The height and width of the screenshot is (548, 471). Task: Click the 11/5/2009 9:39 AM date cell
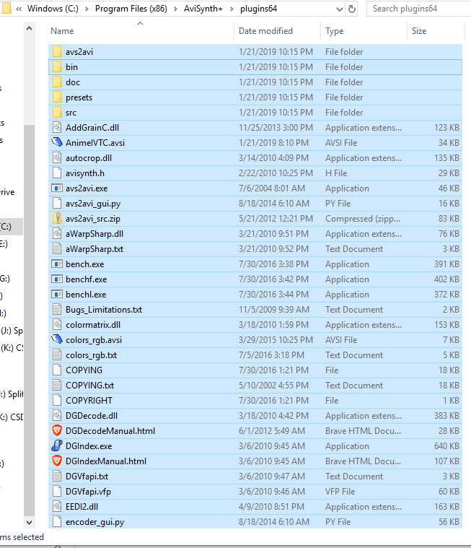click(274, 310)
